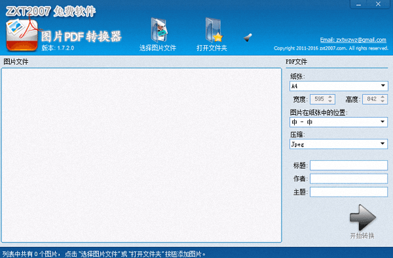Open folder via star folder icon

tap(214, 30)
